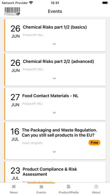Expand Food Contact Materials - NL chevron

pyautogui.click(x=54, y=113)
